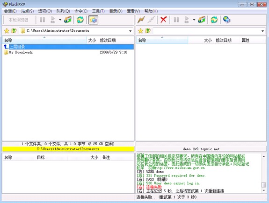This screenshot has width=269, height=203.
Task: Click the log scroll down arrow
Action: (x=264, y=190)
